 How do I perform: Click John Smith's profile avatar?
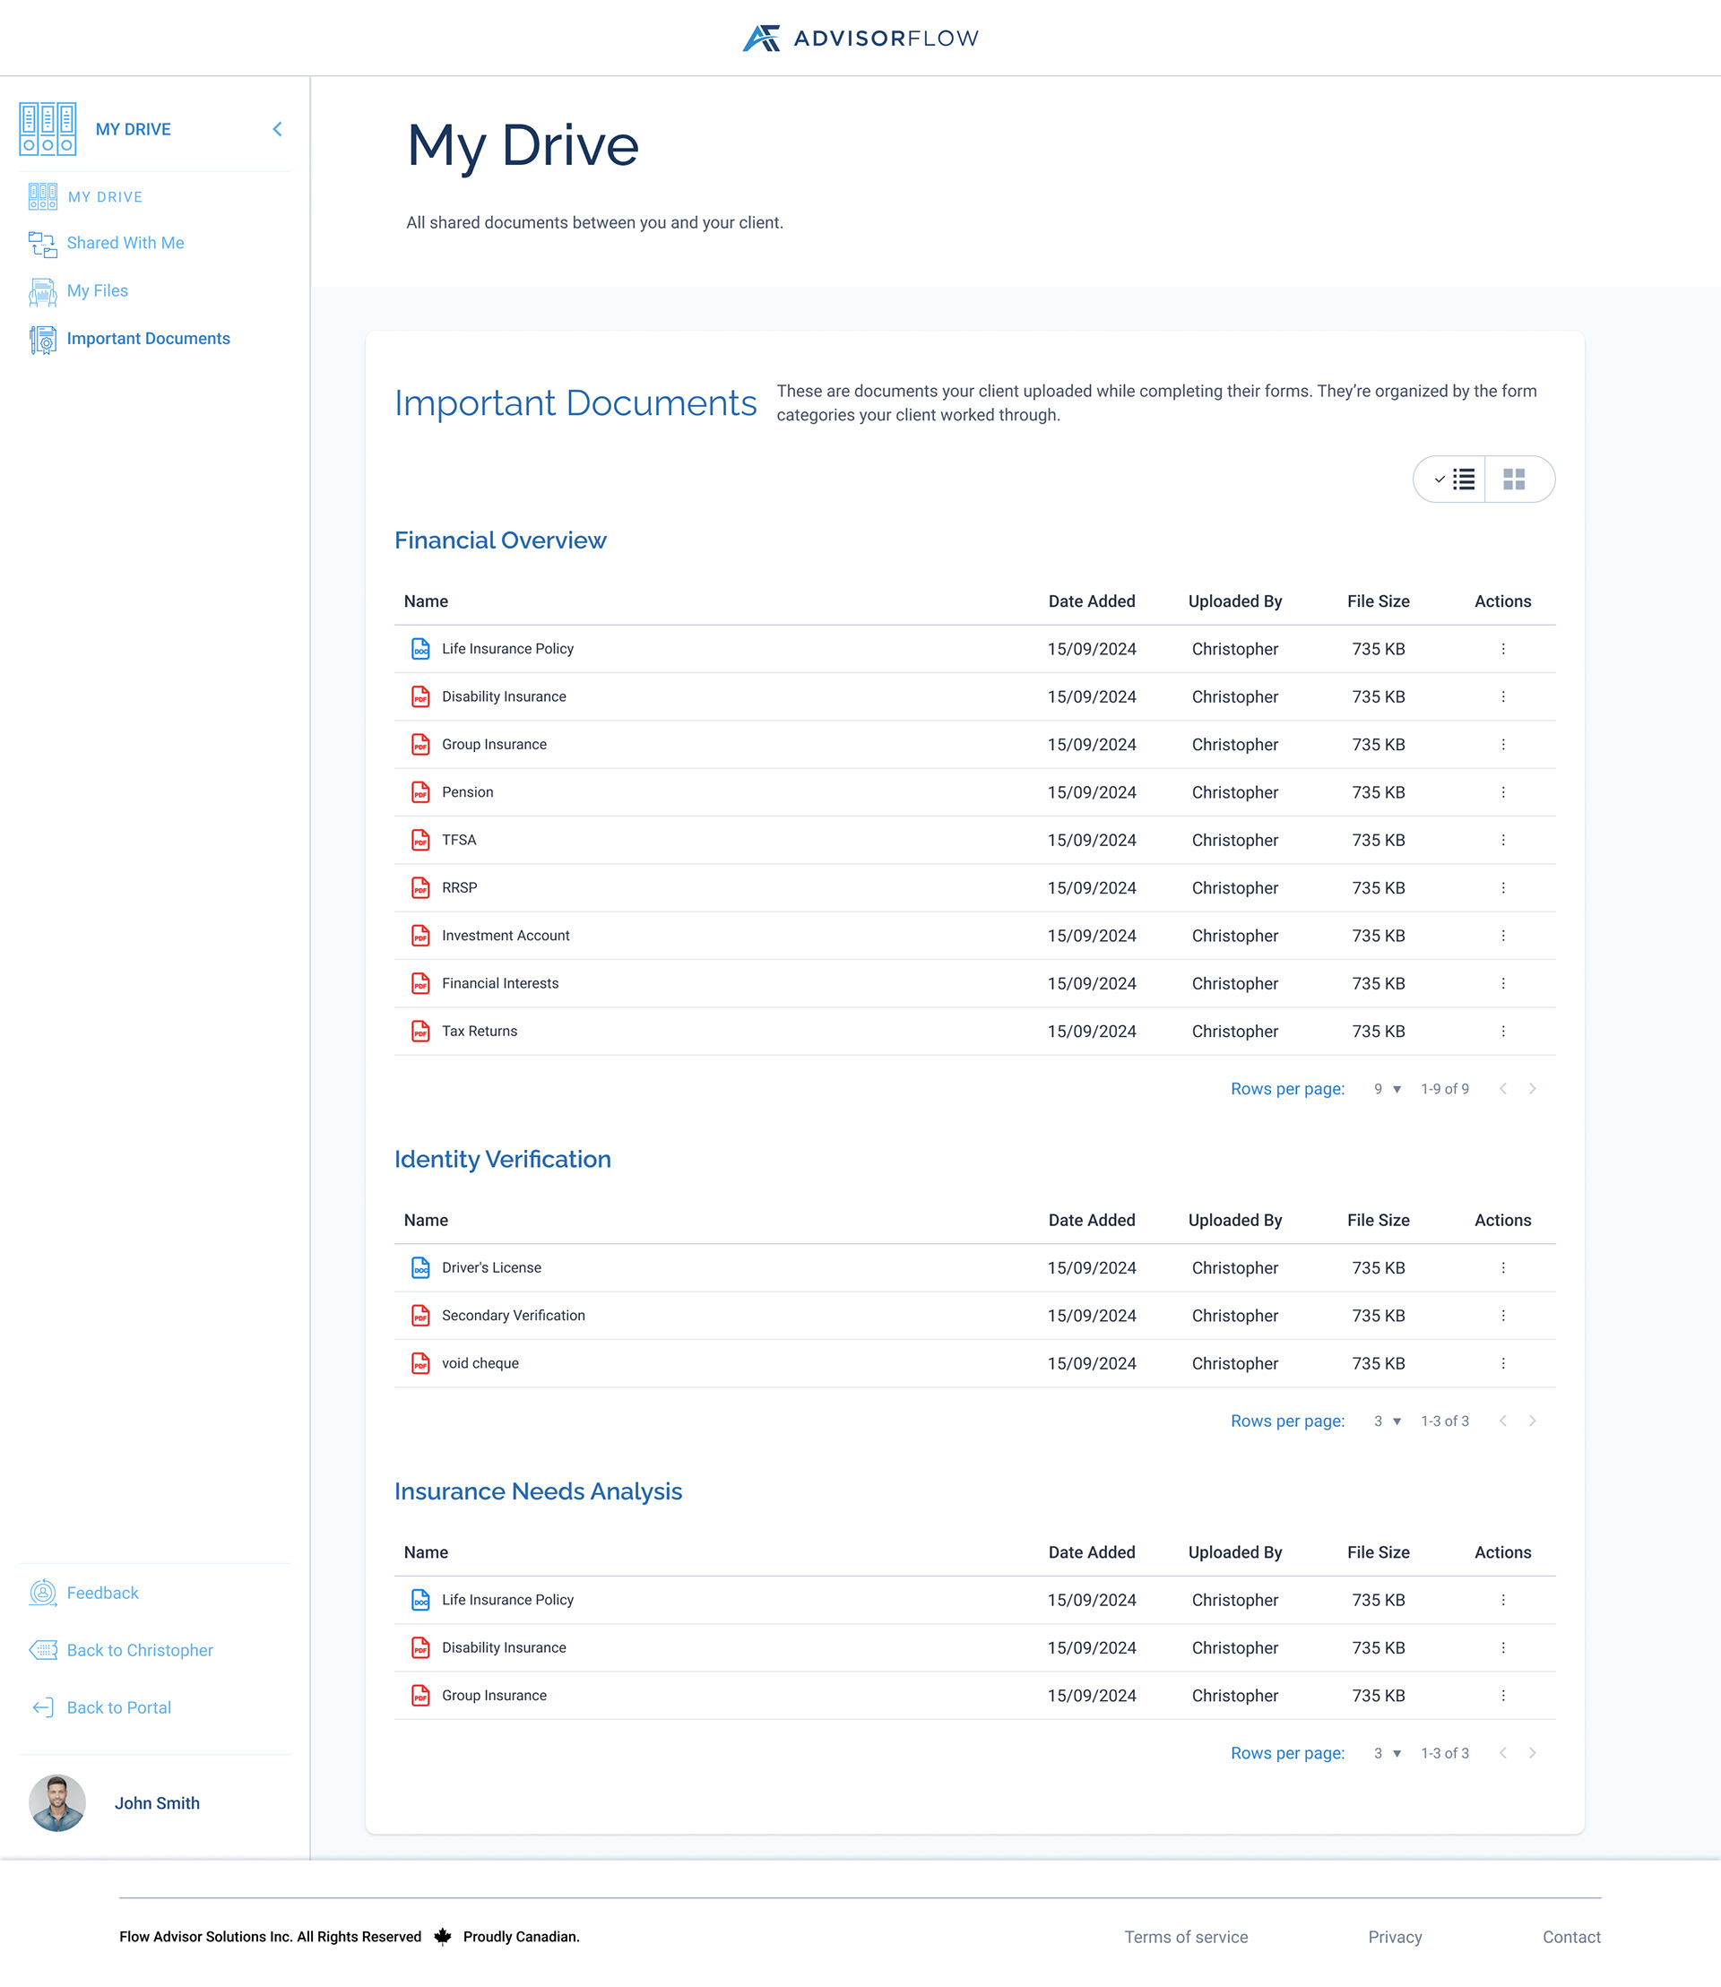pyautogui.click(x=57, y=1802)
